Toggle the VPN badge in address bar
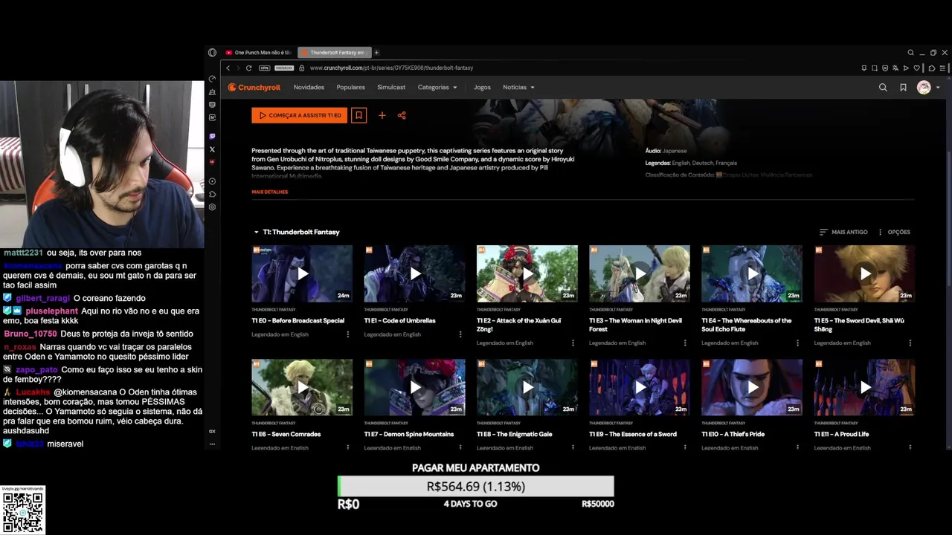Viewport: 952px width, 535px height. pyautogui.click(x=264, y=68)
